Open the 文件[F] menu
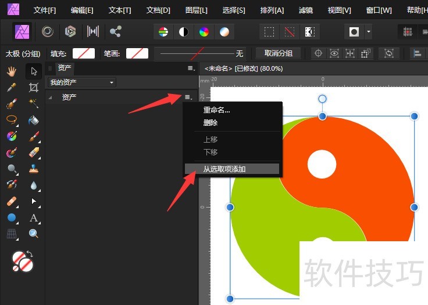Viewport: 428px width, 305px height. pos(45,10)
